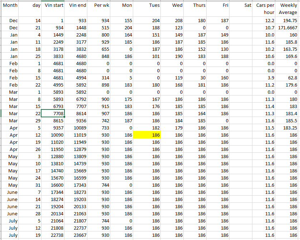Image resolution: width=300 pixels, height=240 pixels.
Task: Click the yellow highlighted Tues cell
Action: pyautogui.click(x=147, y=135)
